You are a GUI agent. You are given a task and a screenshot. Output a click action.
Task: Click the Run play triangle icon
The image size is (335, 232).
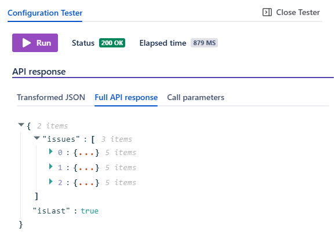(x=27, y=43)
